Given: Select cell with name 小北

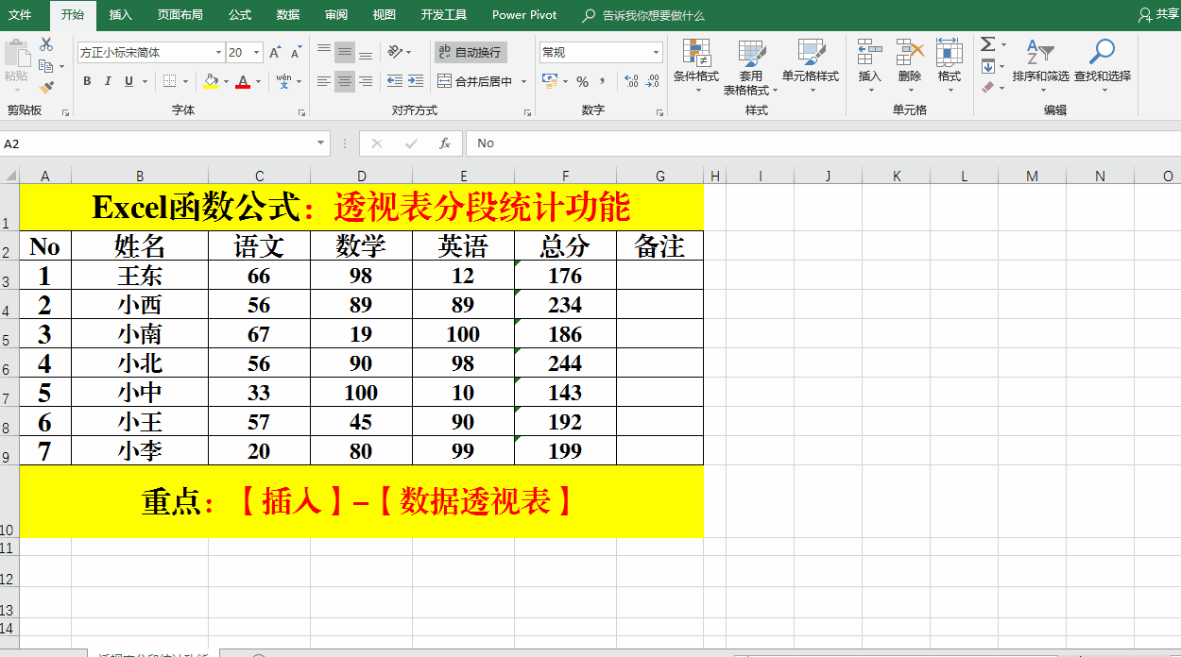Looking at the screenshot, I should click(x=140, y=363).
